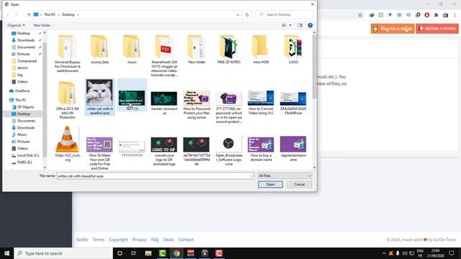Open the Windows Start menu
Screen dimensions: 461x259
(x=6, y=253)
